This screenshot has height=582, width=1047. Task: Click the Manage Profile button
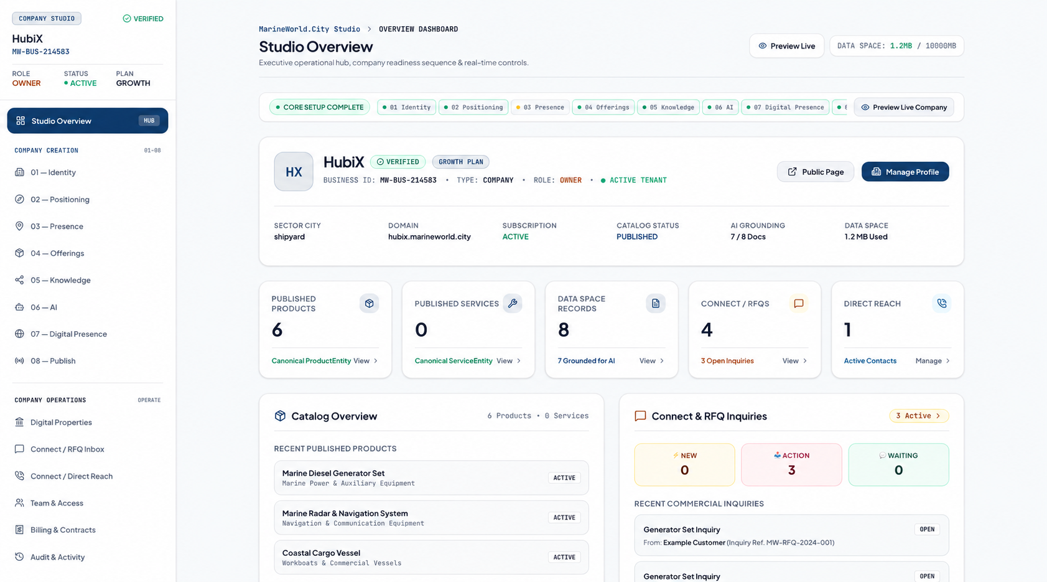[905, 172]
